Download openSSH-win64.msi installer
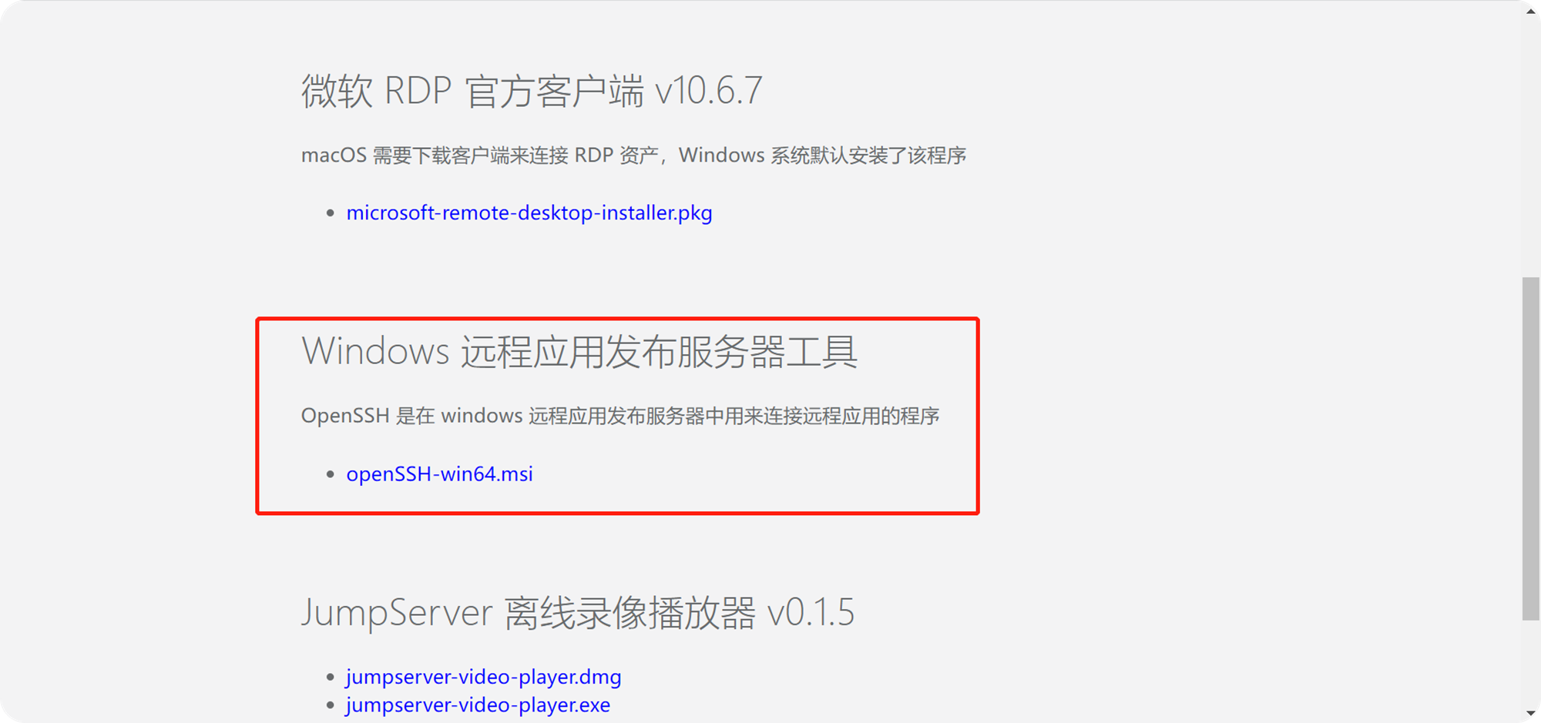This screenshot has height=723, width=1541. click(439, 474)
